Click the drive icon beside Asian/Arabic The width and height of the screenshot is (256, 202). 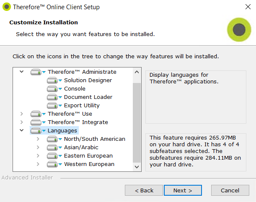[x=52, y=147]
